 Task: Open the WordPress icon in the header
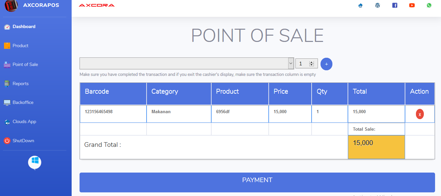click(x=377, y=5)
